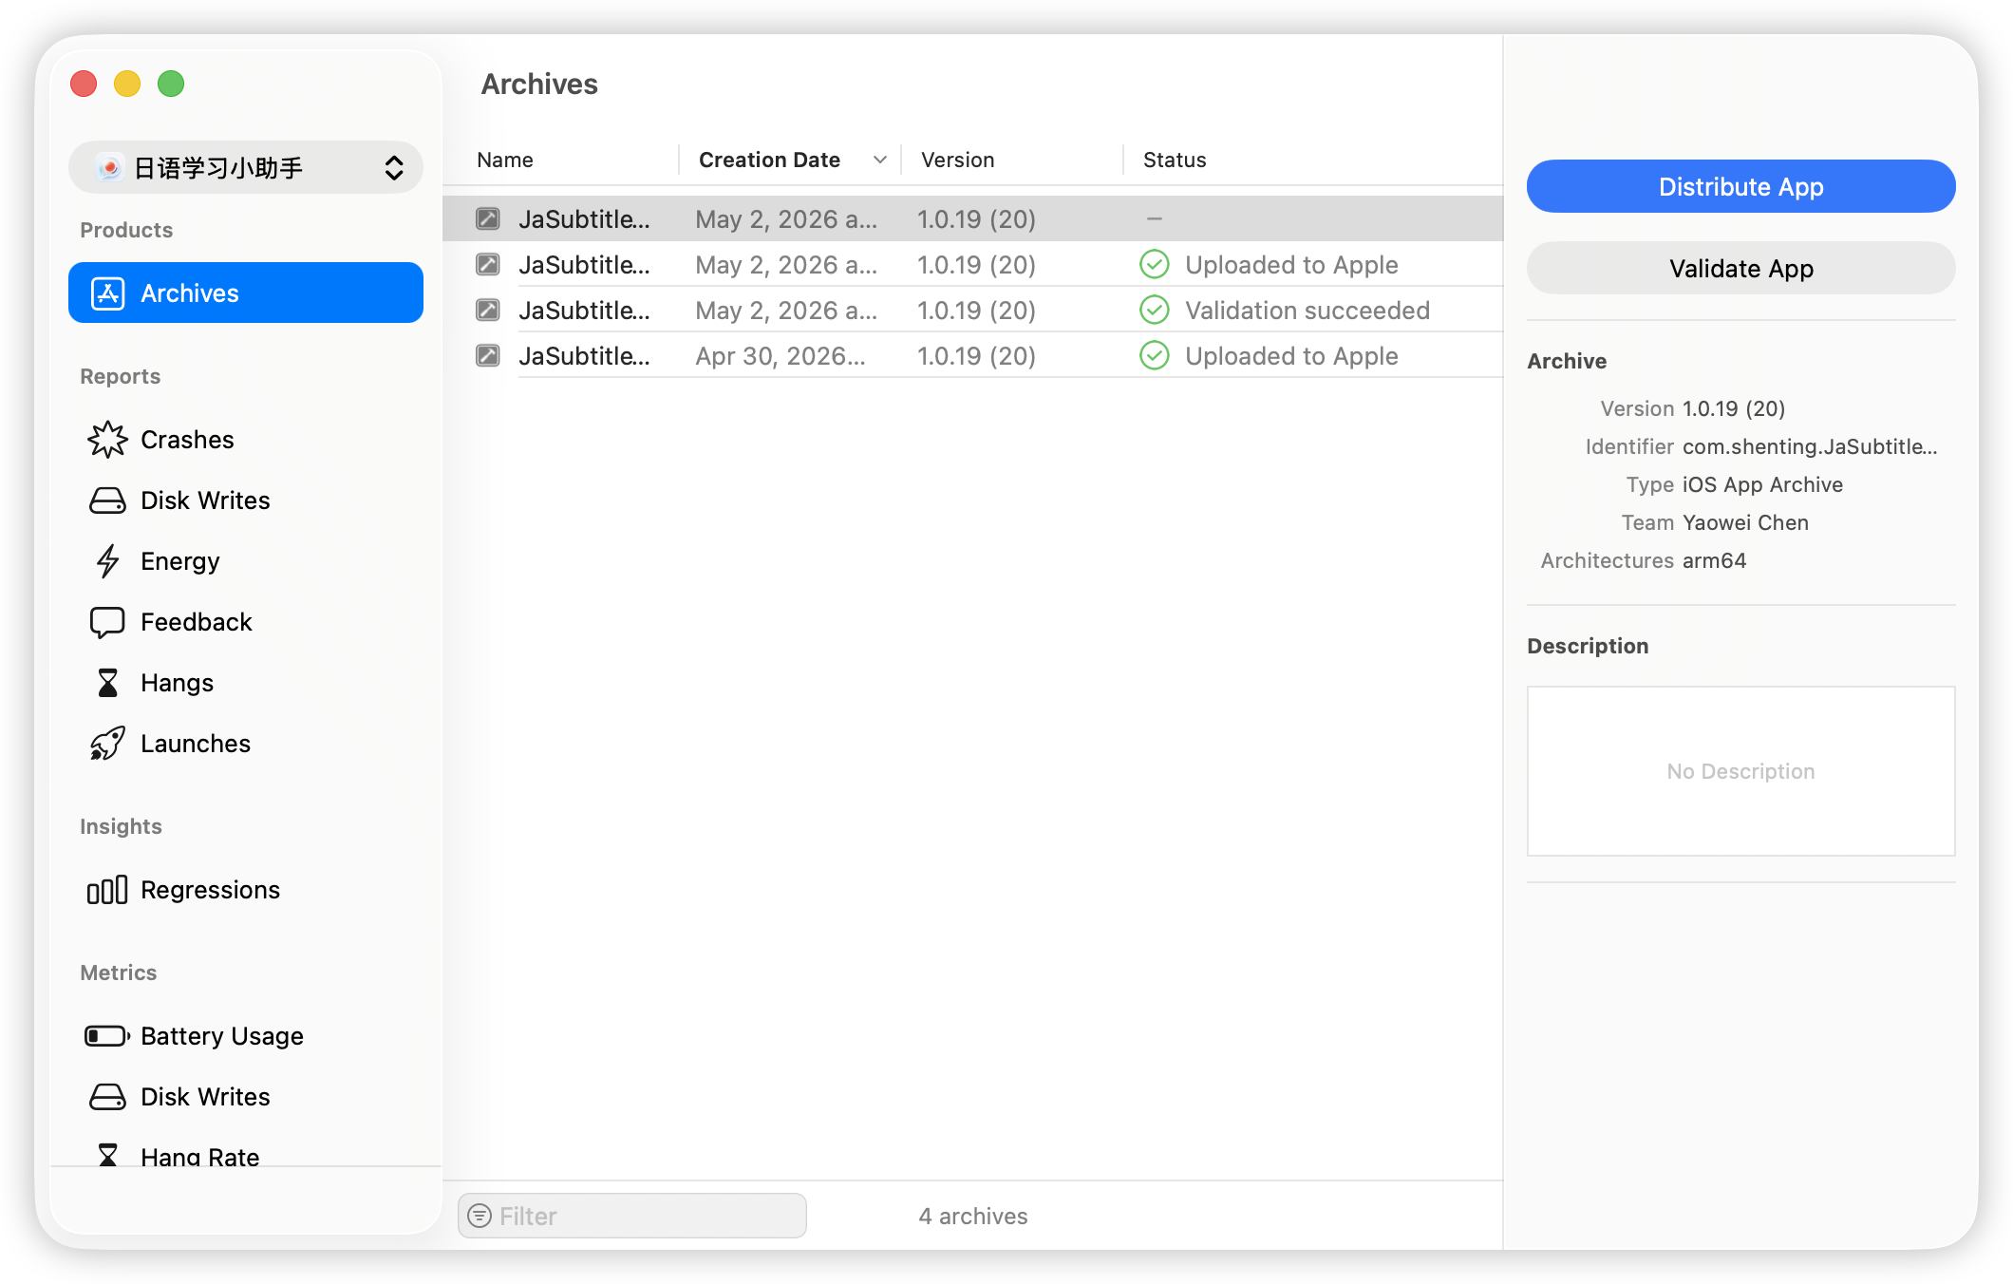Click Team value Yaowei Chen
The height and width of the screenshot is (1284, 2013).
pyautogui.click(x=1745, y=522)
